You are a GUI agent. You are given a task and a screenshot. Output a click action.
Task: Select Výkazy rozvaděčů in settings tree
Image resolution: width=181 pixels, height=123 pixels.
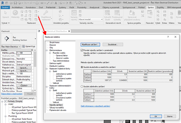pyautogui.click(x=56, y=108)
